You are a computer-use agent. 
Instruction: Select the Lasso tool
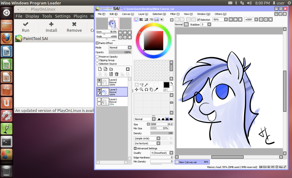click(x=141, y=84)
